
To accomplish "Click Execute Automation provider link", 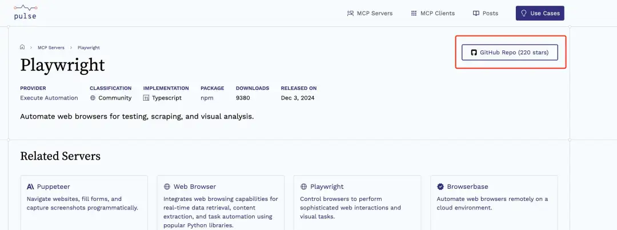I will [49, 98].
